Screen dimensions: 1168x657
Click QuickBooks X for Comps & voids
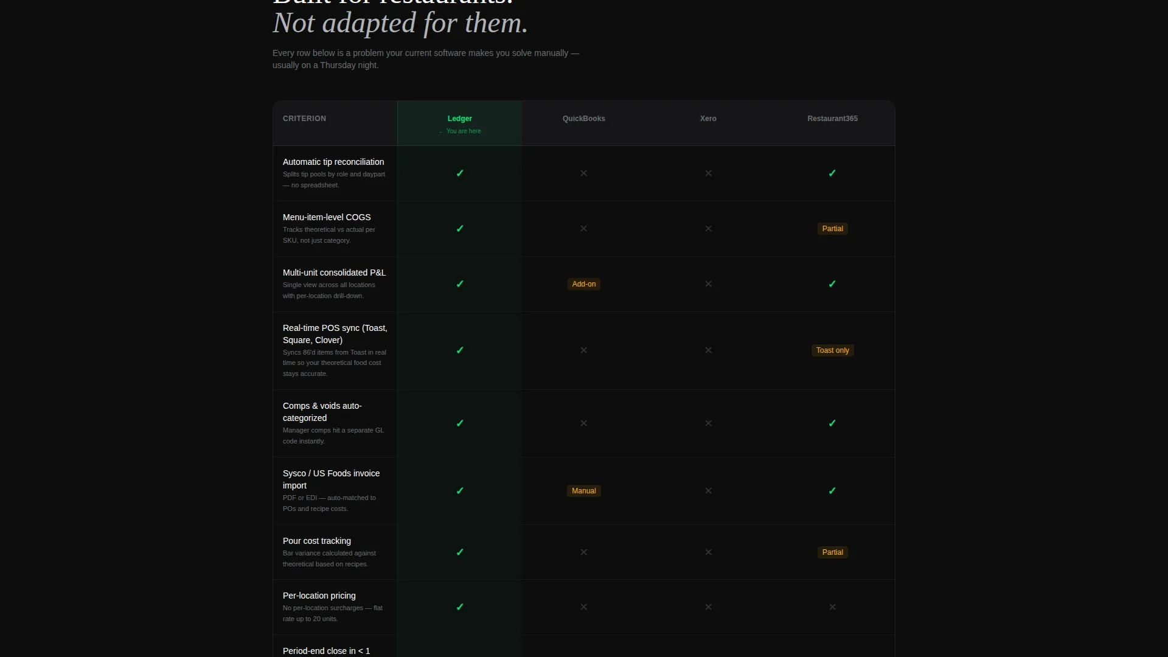(584, 423)
